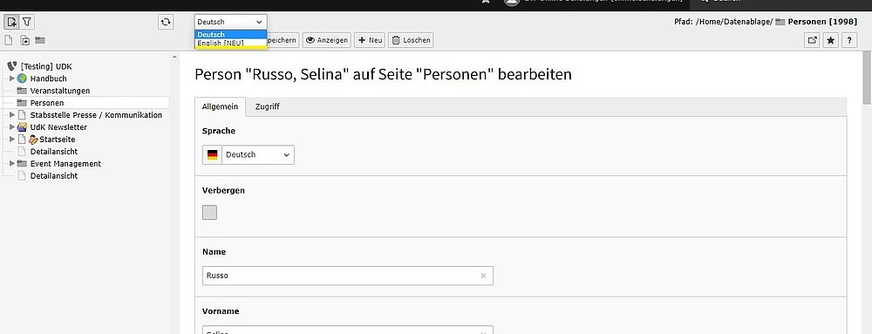
Task: Click the UdK Newsletter page icon
Action: click(x=23, y=127)
